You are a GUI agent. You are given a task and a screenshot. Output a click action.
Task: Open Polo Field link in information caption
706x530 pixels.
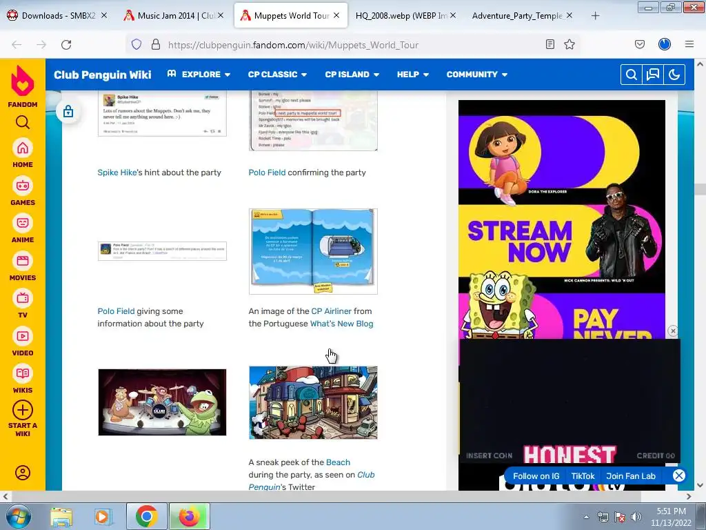coord(116,311)
